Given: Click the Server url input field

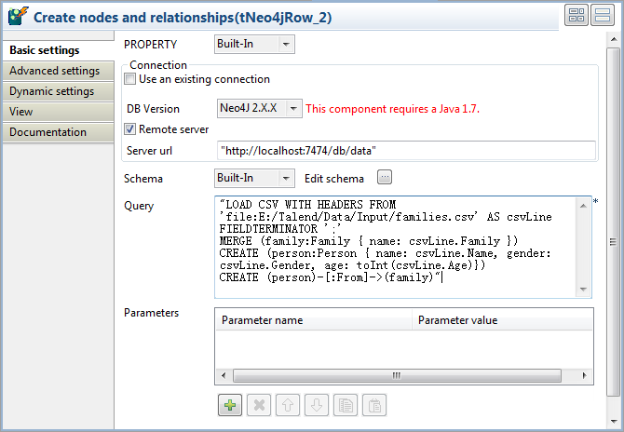Looking at the screenshot, I should point(406,151).
